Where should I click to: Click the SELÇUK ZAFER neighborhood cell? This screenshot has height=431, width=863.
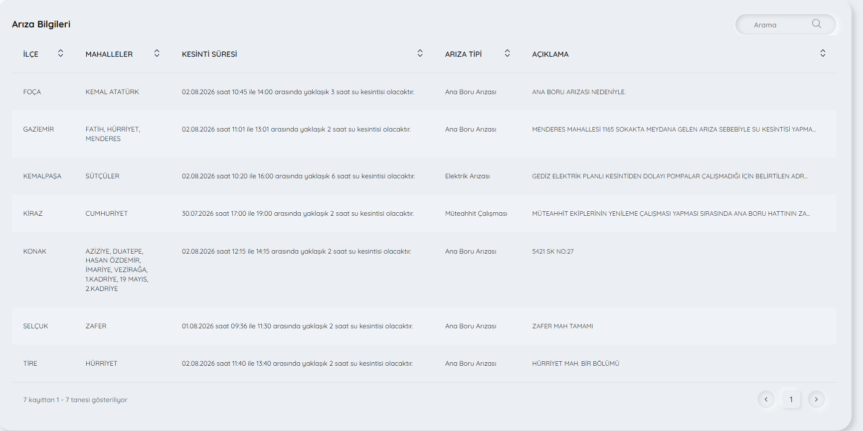(96, 326)
